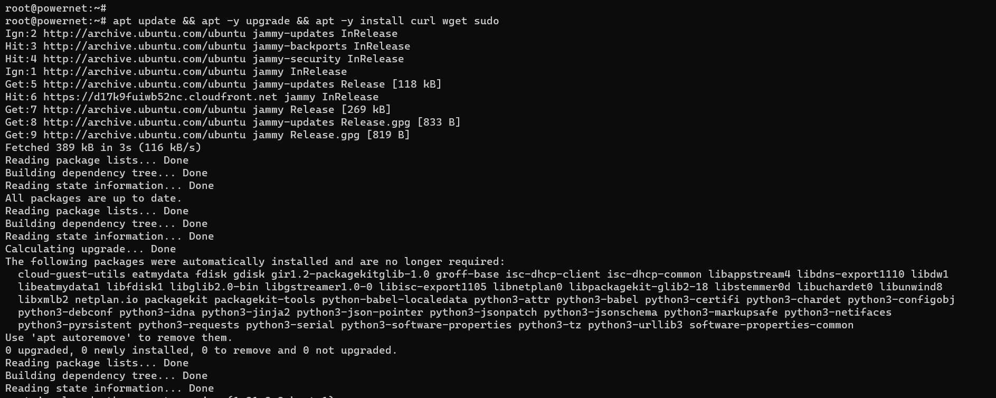This screenshot has height=398, width=996.
Task: Click 'Calculating upgrade... Done' line
Action: point(90,249)
